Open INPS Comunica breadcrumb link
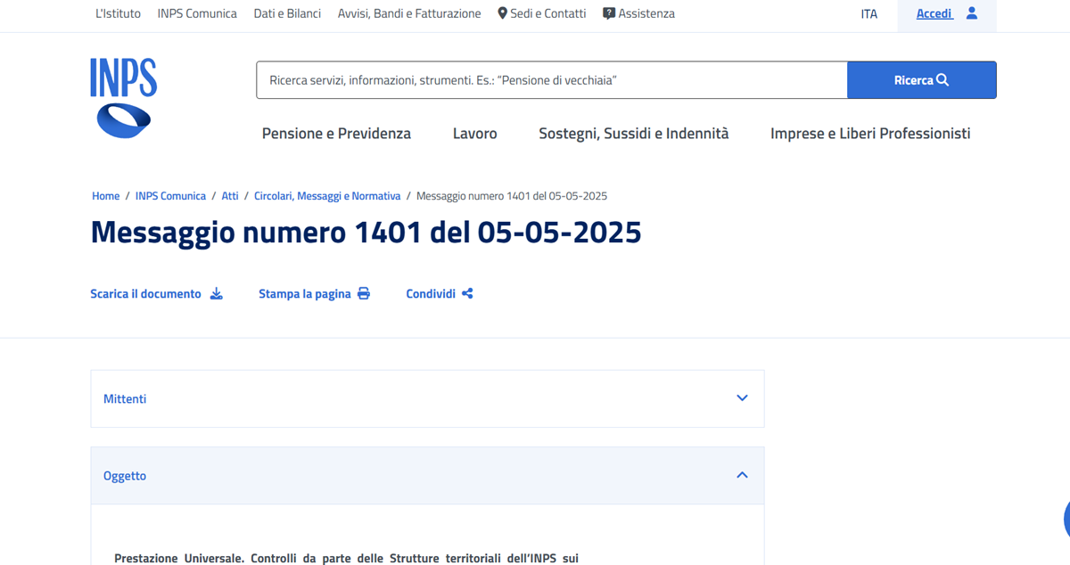This screenshot has width=1070, height=565. click(x=170, y=196)
